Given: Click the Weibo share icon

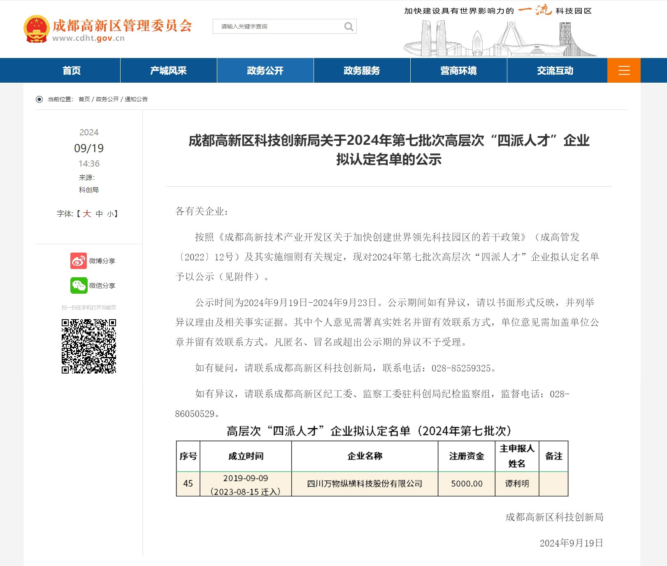Looking at the screenshot, I should (79, 261).
